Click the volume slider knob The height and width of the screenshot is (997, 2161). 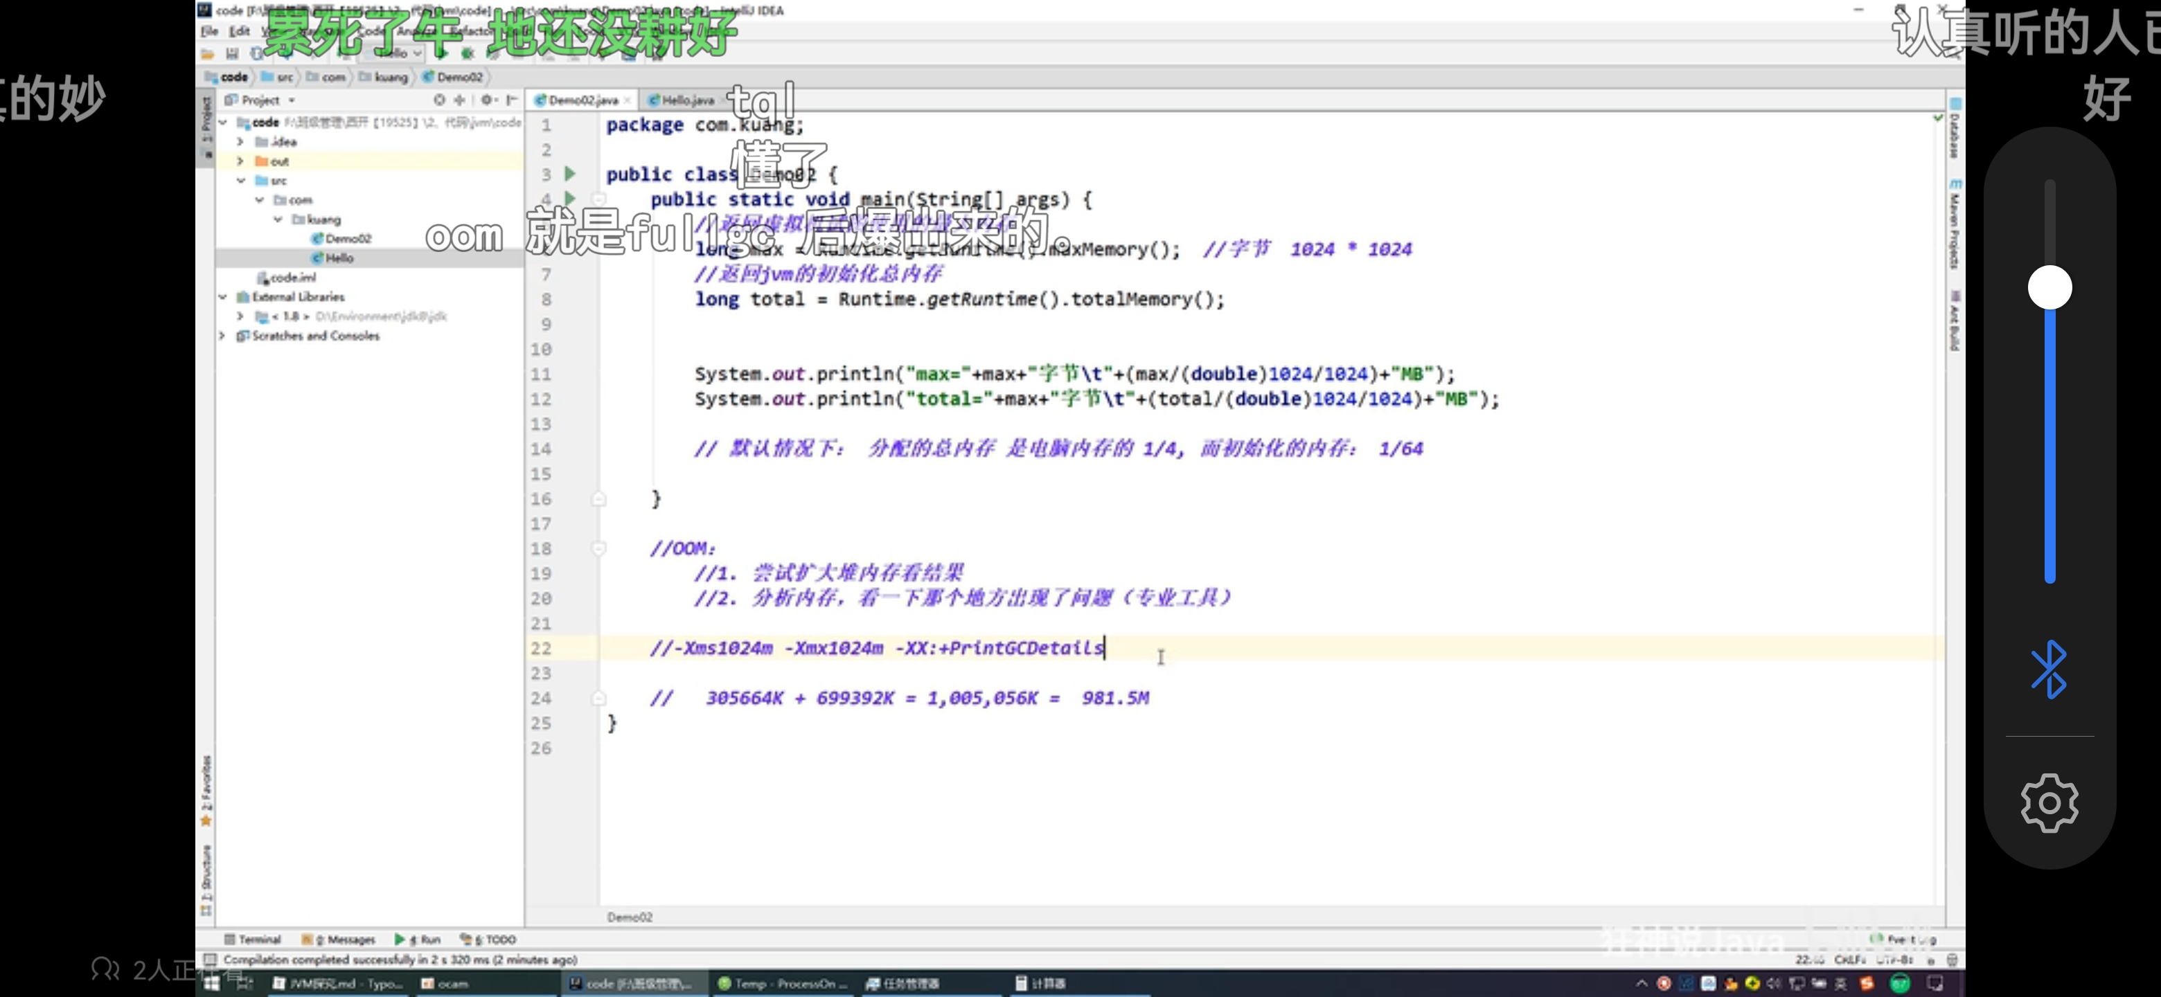(2049, 287)
